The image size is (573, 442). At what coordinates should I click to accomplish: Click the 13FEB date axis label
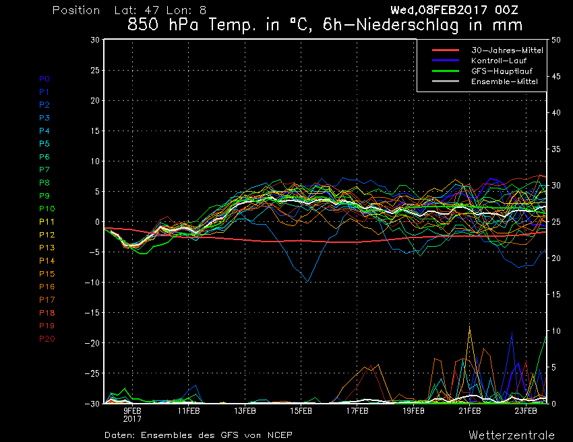pyautogui.click(x=245, y=411)
